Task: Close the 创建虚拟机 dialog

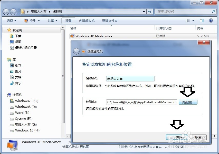Action: click(204, 42)
